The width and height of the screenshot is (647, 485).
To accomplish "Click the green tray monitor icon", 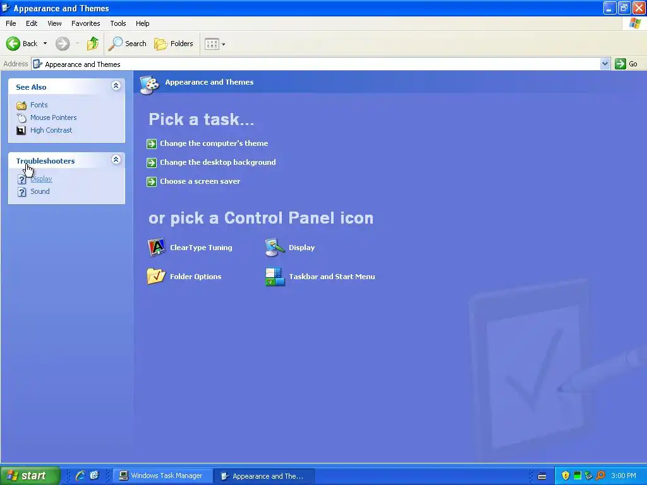I will click(577, 476).
